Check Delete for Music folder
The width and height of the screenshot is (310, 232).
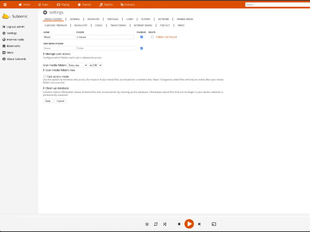pos(152,37)
